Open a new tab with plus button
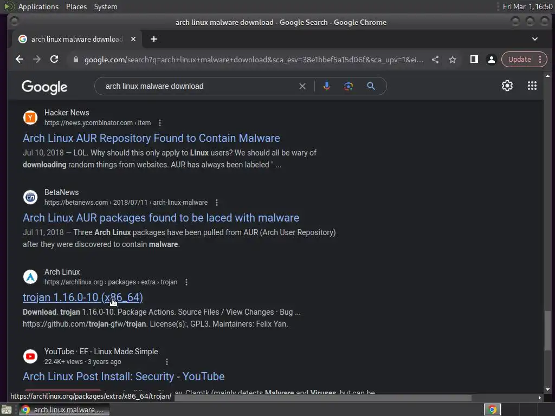The width and height of the screenshot is (555, 416). (153, 39)
